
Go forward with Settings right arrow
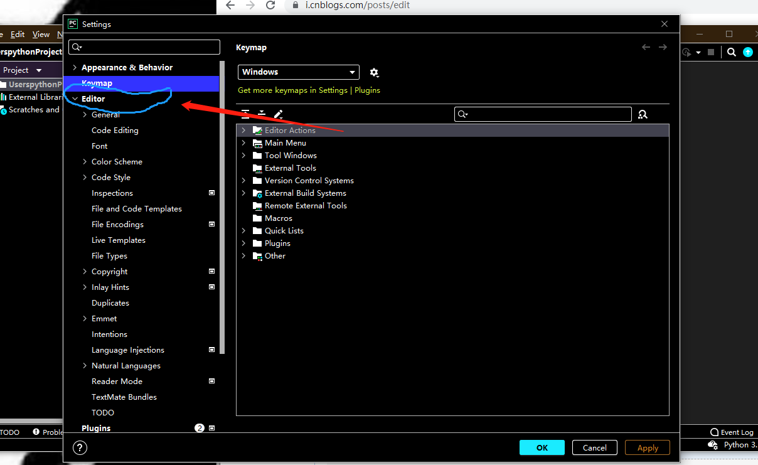663,47
